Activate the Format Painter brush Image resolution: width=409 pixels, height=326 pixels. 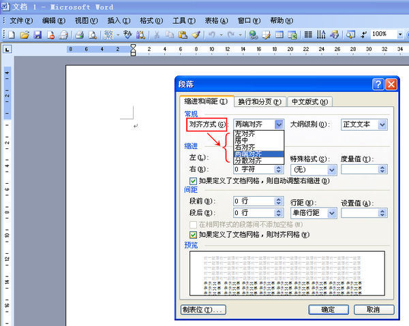pyautogui.click(x=196, y=35)
